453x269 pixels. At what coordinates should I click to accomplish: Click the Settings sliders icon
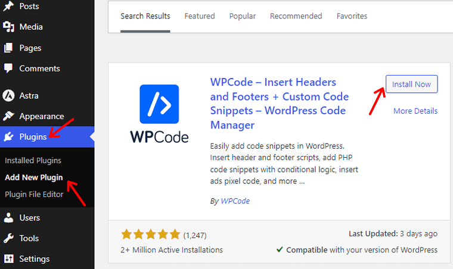9,259
